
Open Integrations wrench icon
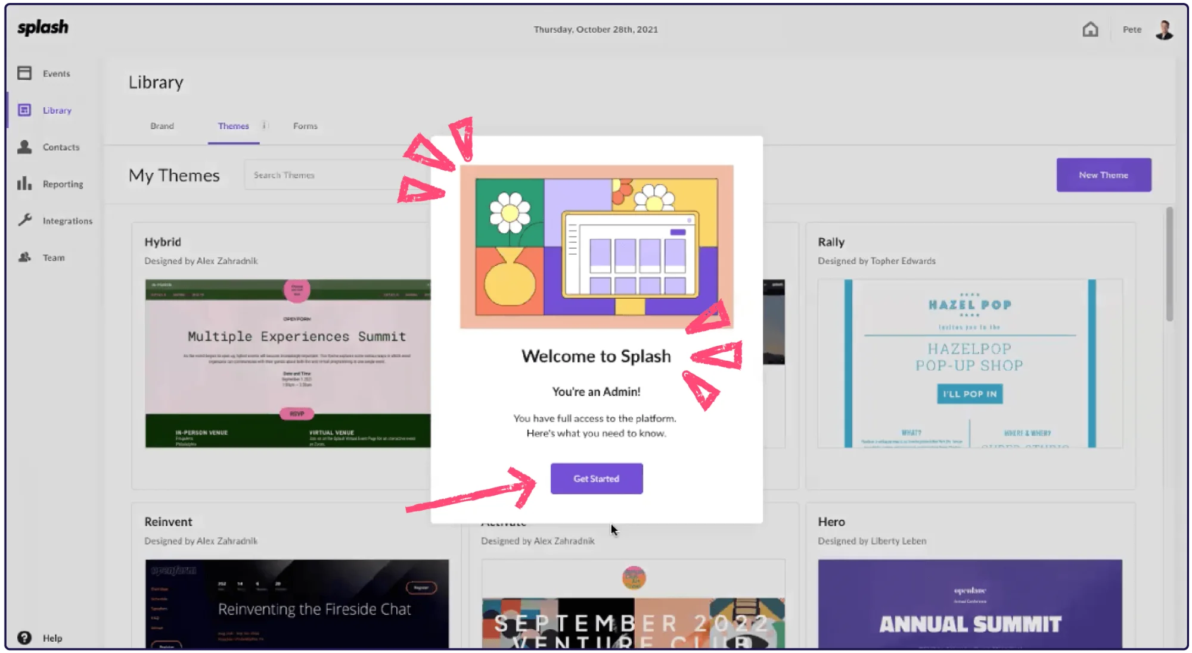click(x=24, y=220)
